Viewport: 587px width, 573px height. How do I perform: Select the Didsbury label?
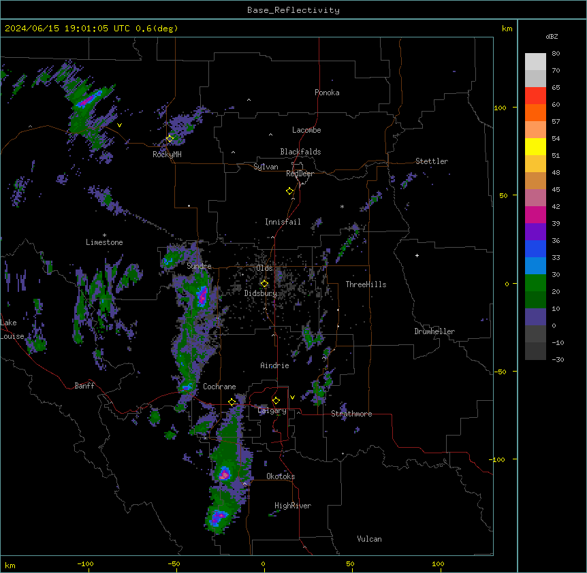[261, 293]
